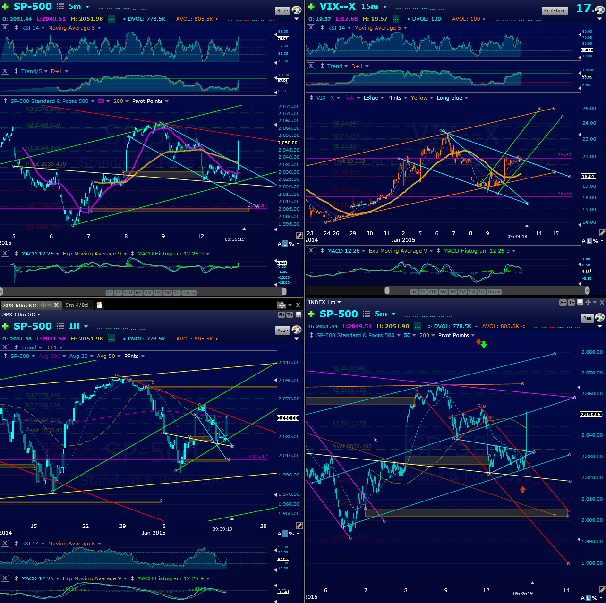Close the MACD 12 26 panel in the VIX chart

311,251
